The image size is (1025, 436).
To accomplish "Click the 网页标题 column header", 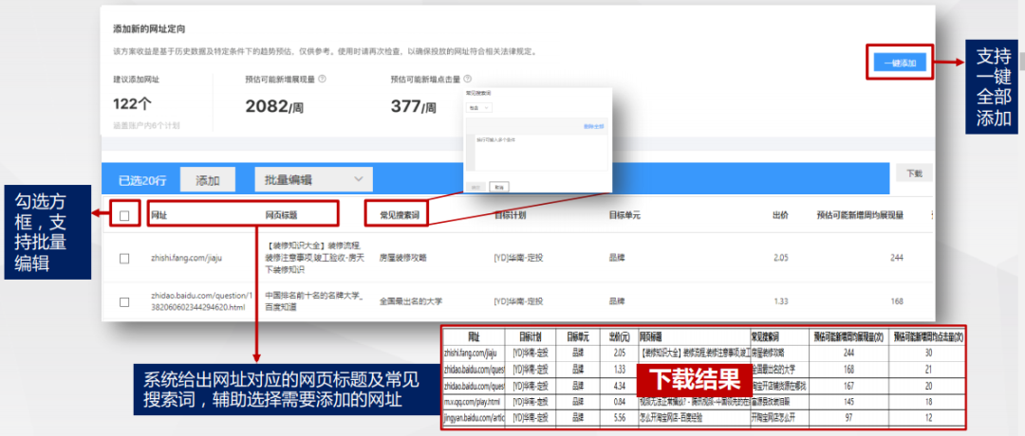I will [281, 215].
